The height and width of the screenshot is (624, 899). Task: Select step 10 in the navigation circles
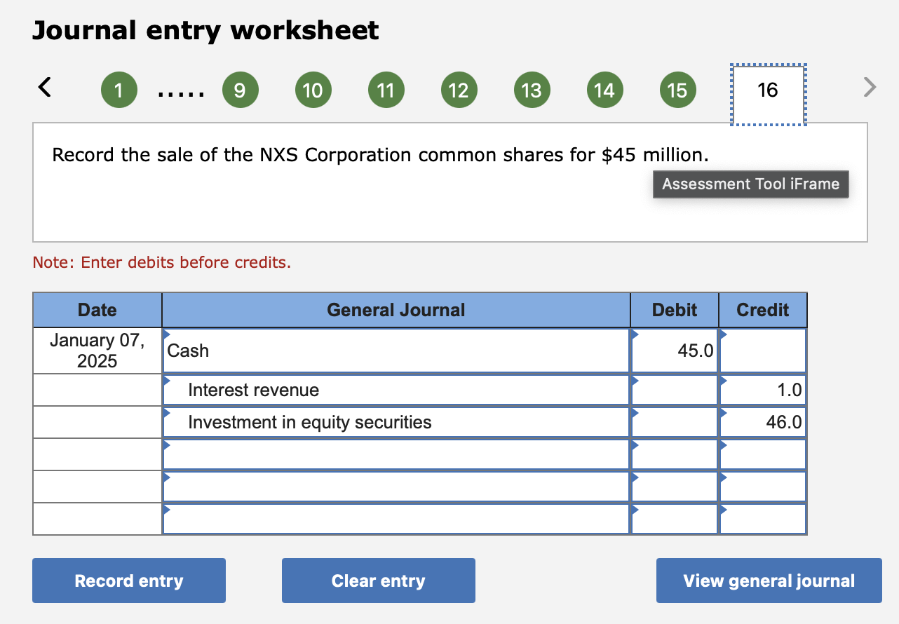pyautogui.click(x=313, y=89)
